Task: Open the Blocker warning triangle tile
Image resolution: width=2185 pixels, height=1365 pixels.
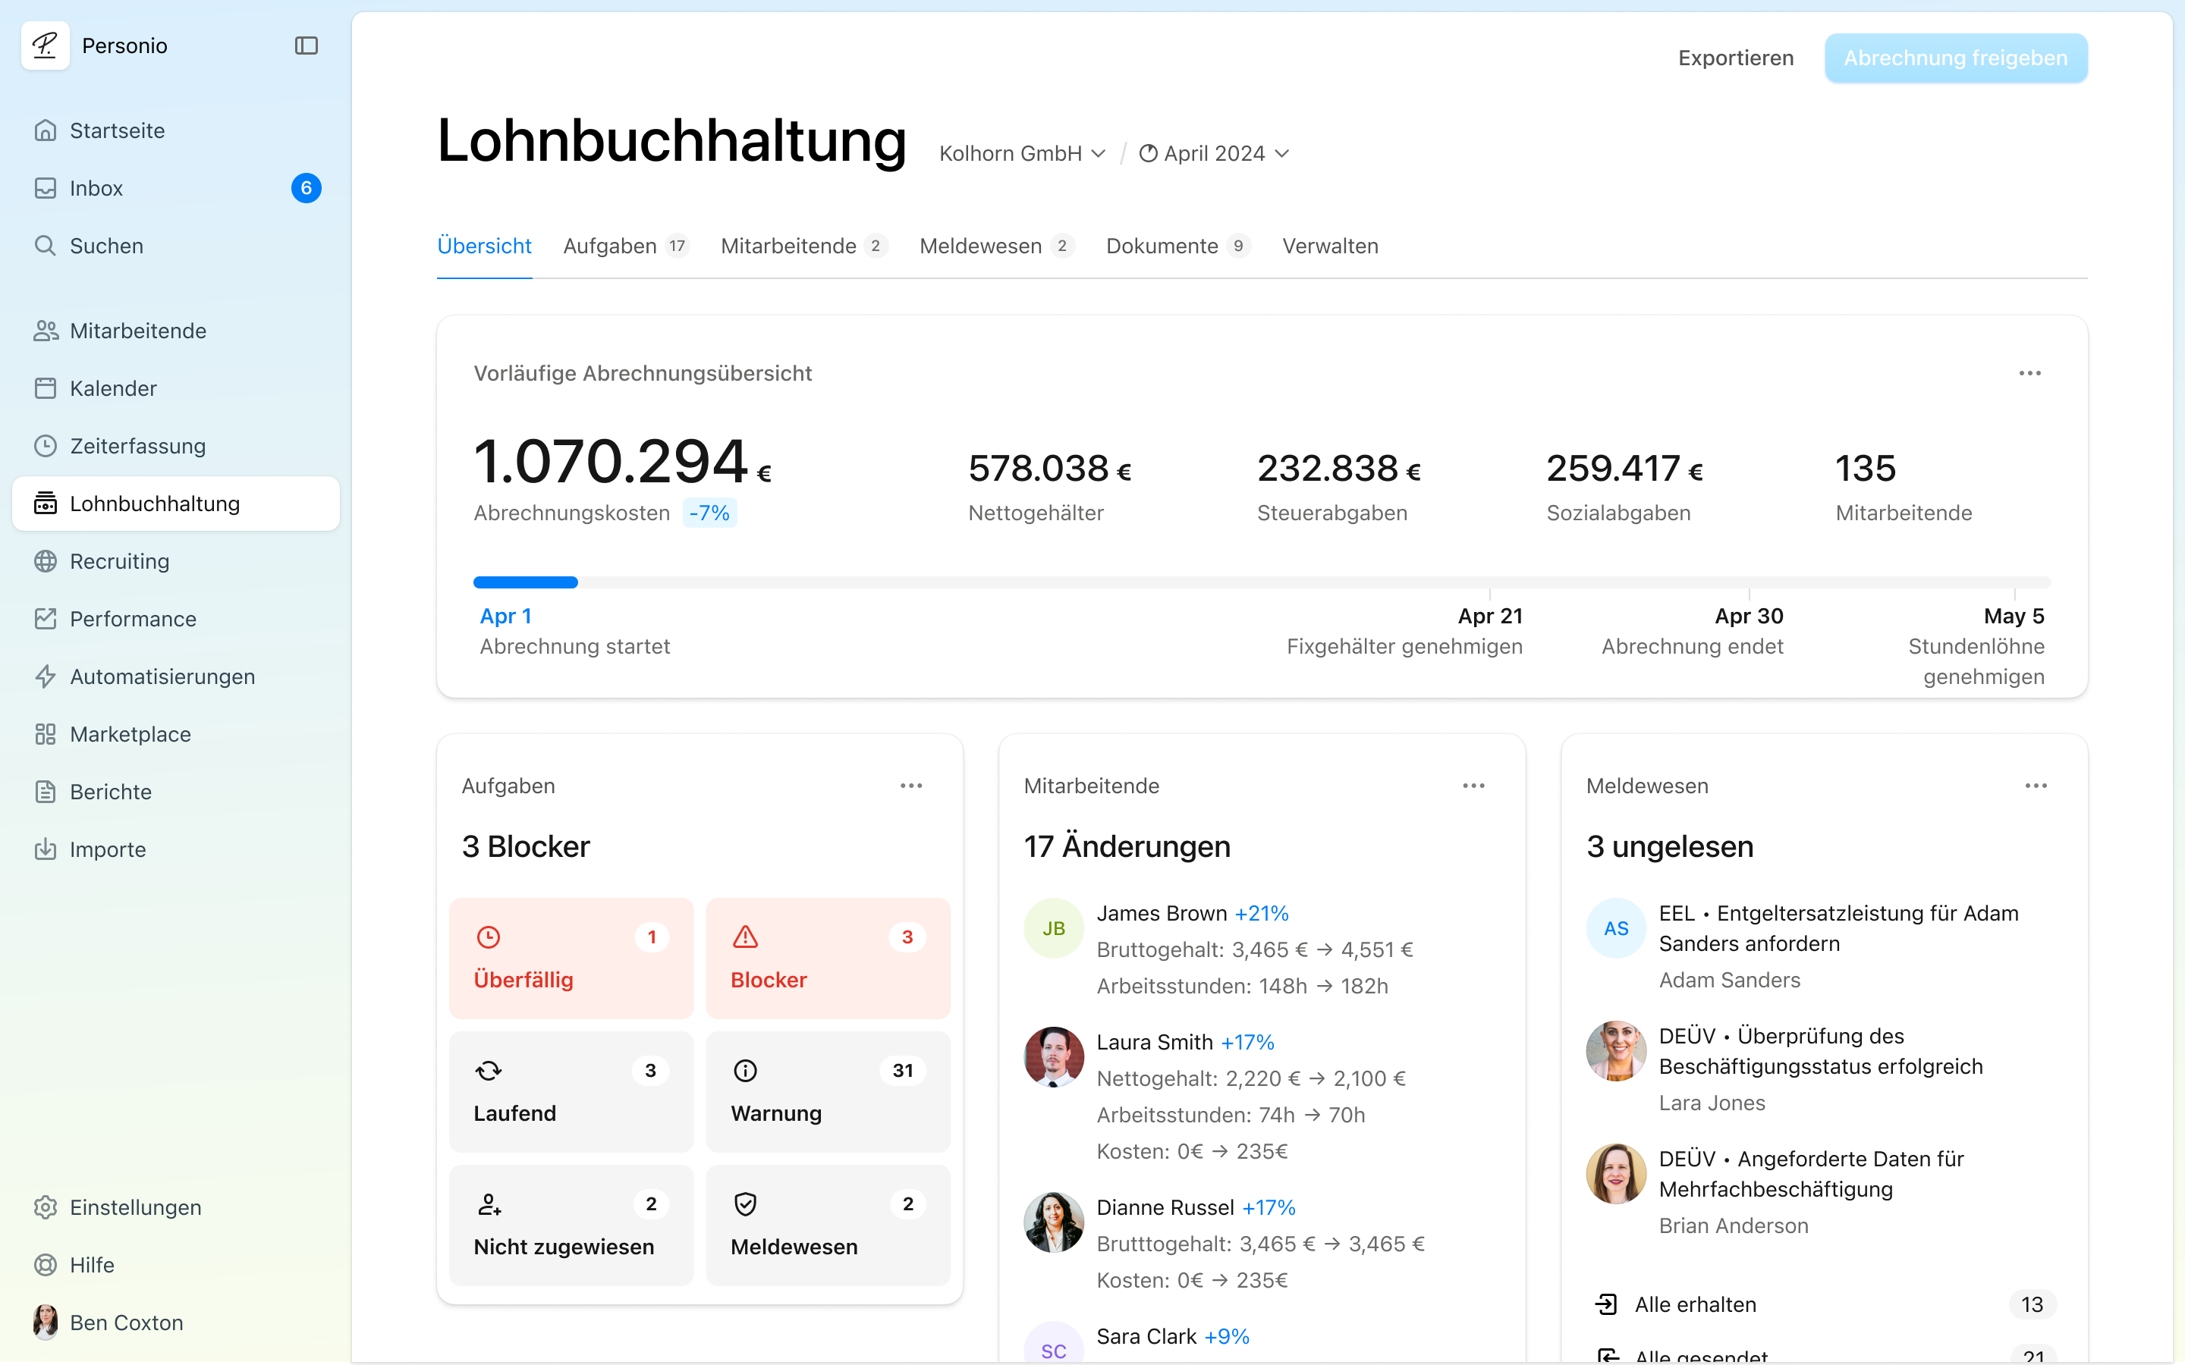Action: click(x=827, y=958)
